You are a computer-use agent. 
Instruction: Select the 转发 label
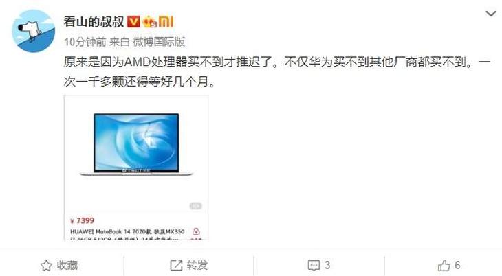coord(197,265)
